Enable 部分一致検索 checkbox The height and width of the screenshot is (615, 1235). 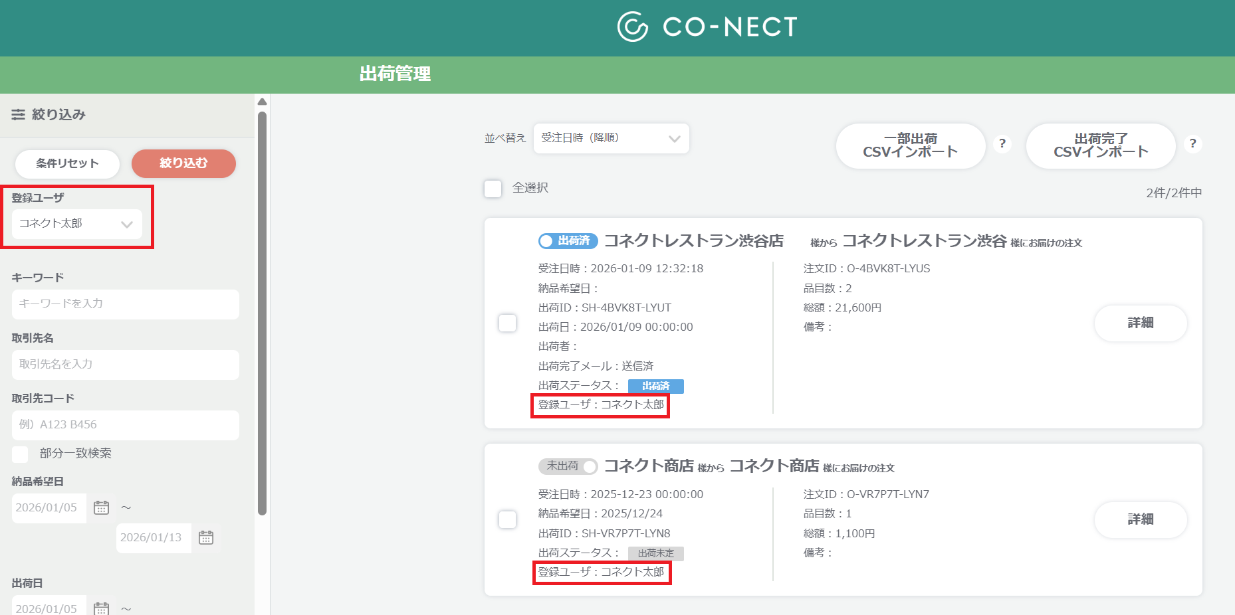point(20,454)
